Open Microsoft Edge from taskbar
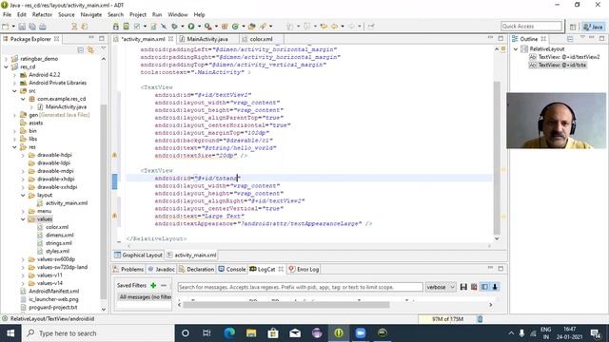Viewport: 609px width, 342px height. tap(229, 333)
